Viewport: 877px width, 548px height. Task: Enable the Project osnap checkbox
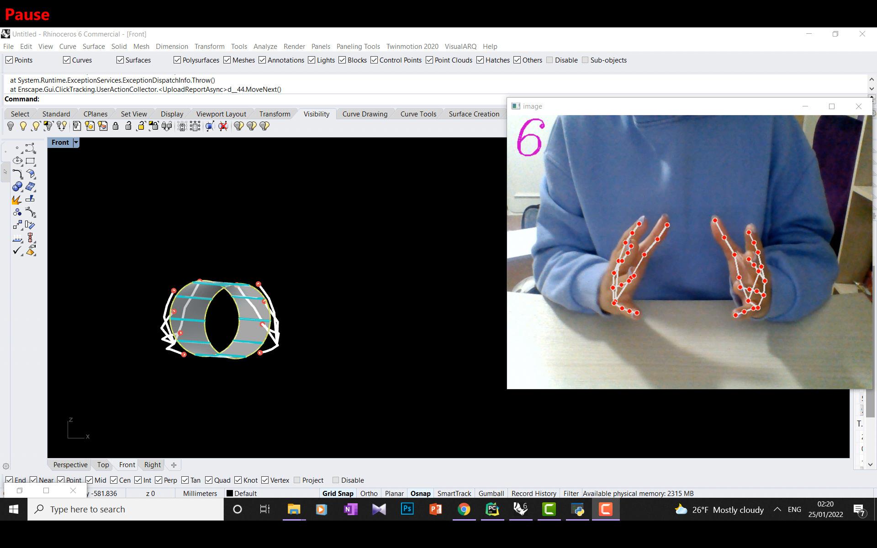coord(297,480)
